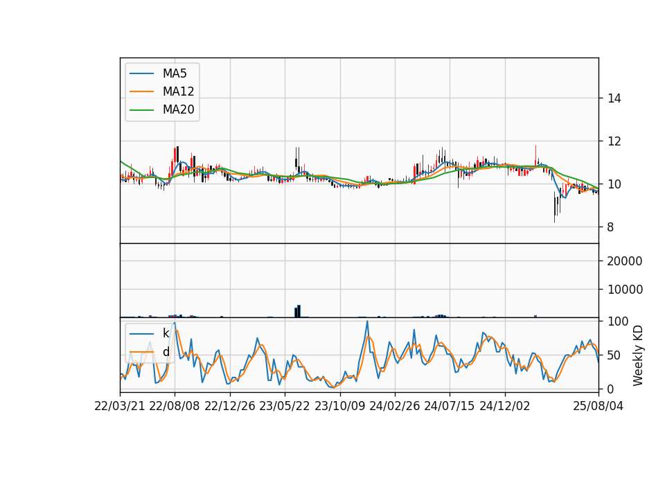Screen dimensions: 665x478
Task: Click the 24/02/26 date tick label
Action: (394, 406)
